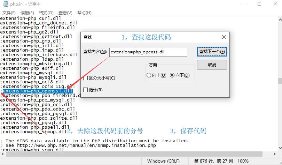Image resolution: width=282 pixels, height=165 pixels.
Task: Open the 编辑(E) menu
Action: 27,13
